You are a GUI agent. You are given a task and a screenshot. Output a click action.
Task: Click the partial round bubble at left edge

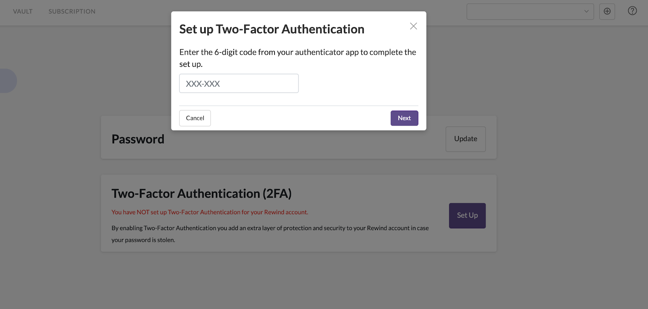[8, 81]
